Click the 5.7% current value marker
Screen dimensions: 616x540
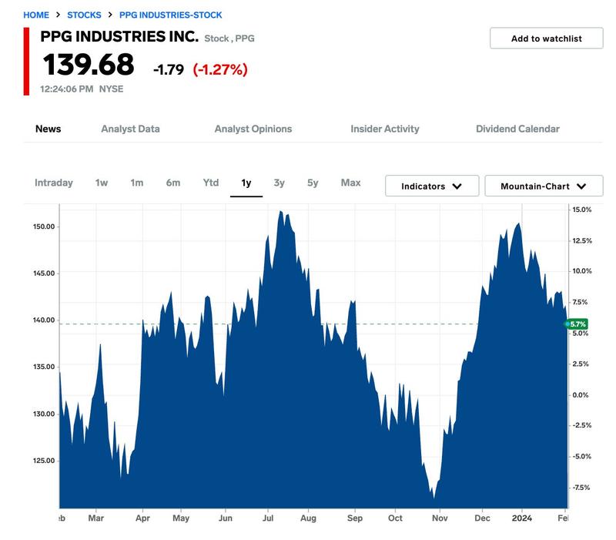click(577, 324)
